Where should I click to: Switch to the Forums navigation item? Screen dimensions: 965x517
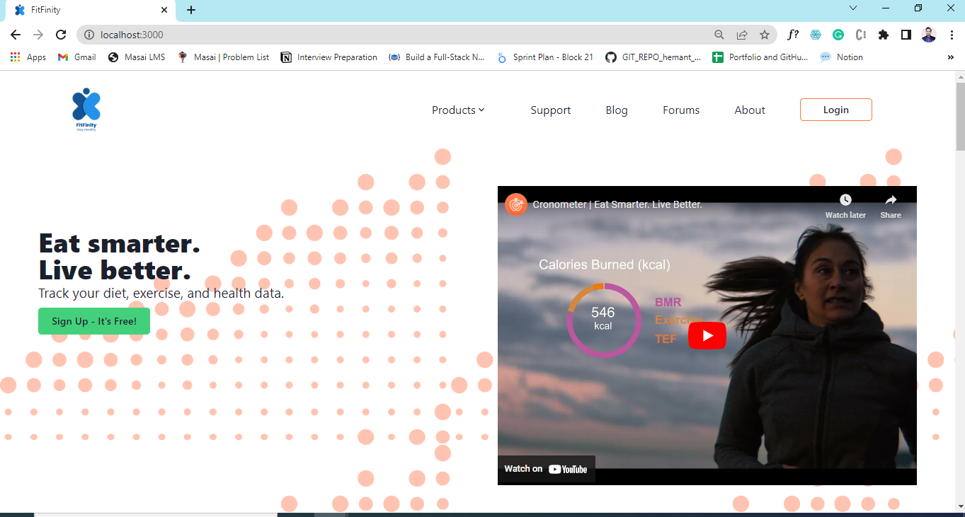coord(680,110)
